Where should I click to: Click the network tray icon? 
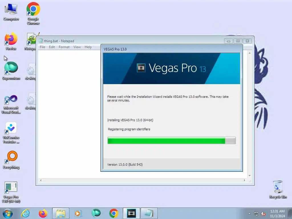(x=256, y=214)
